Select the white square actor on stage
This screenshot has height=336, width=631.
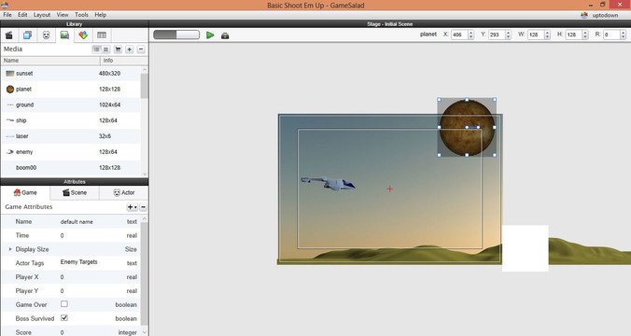[526, 248]
